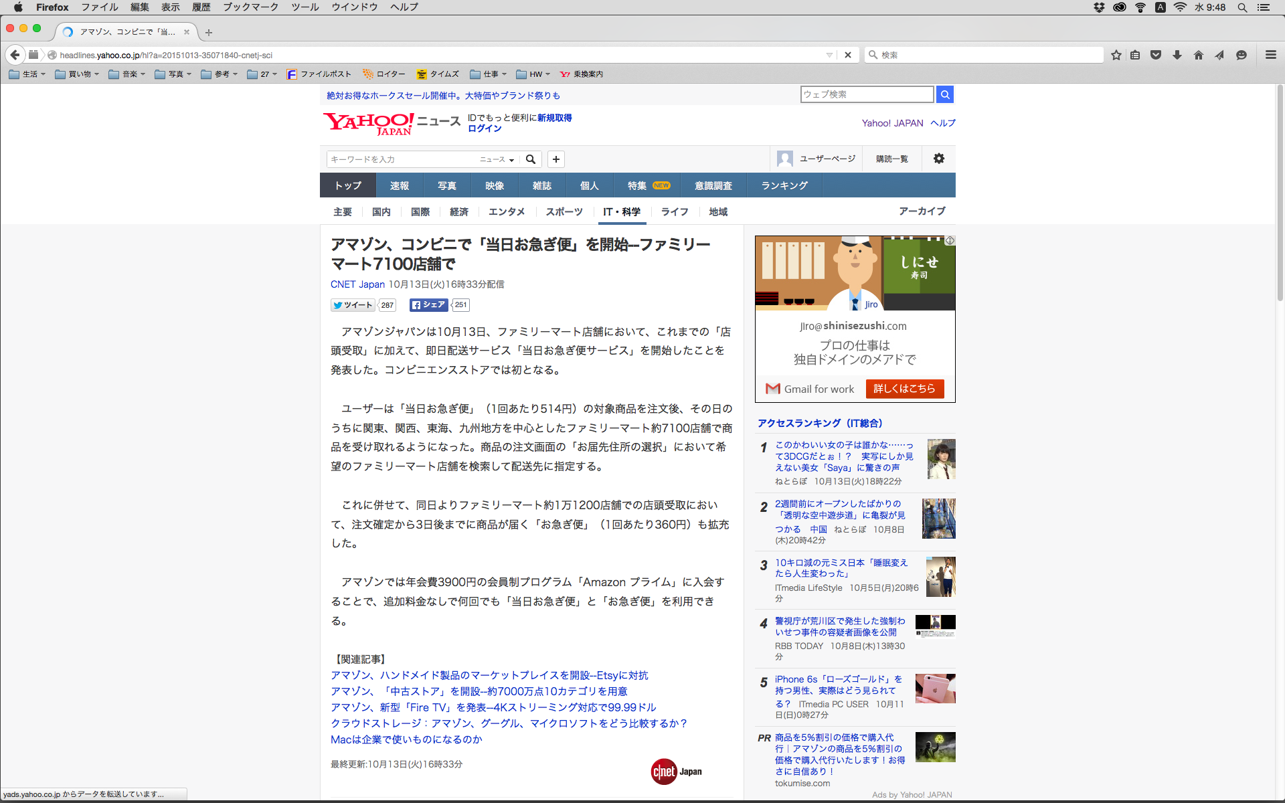Select the エンタメ category tab

(506, 211)
